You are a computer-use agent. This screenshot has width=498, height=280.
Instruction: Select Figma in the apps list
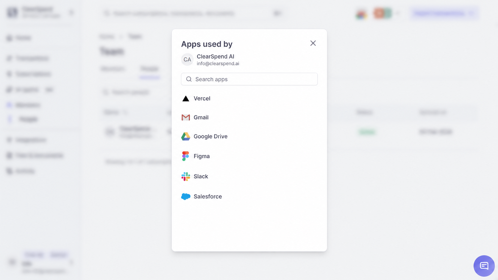click(249, 156)
